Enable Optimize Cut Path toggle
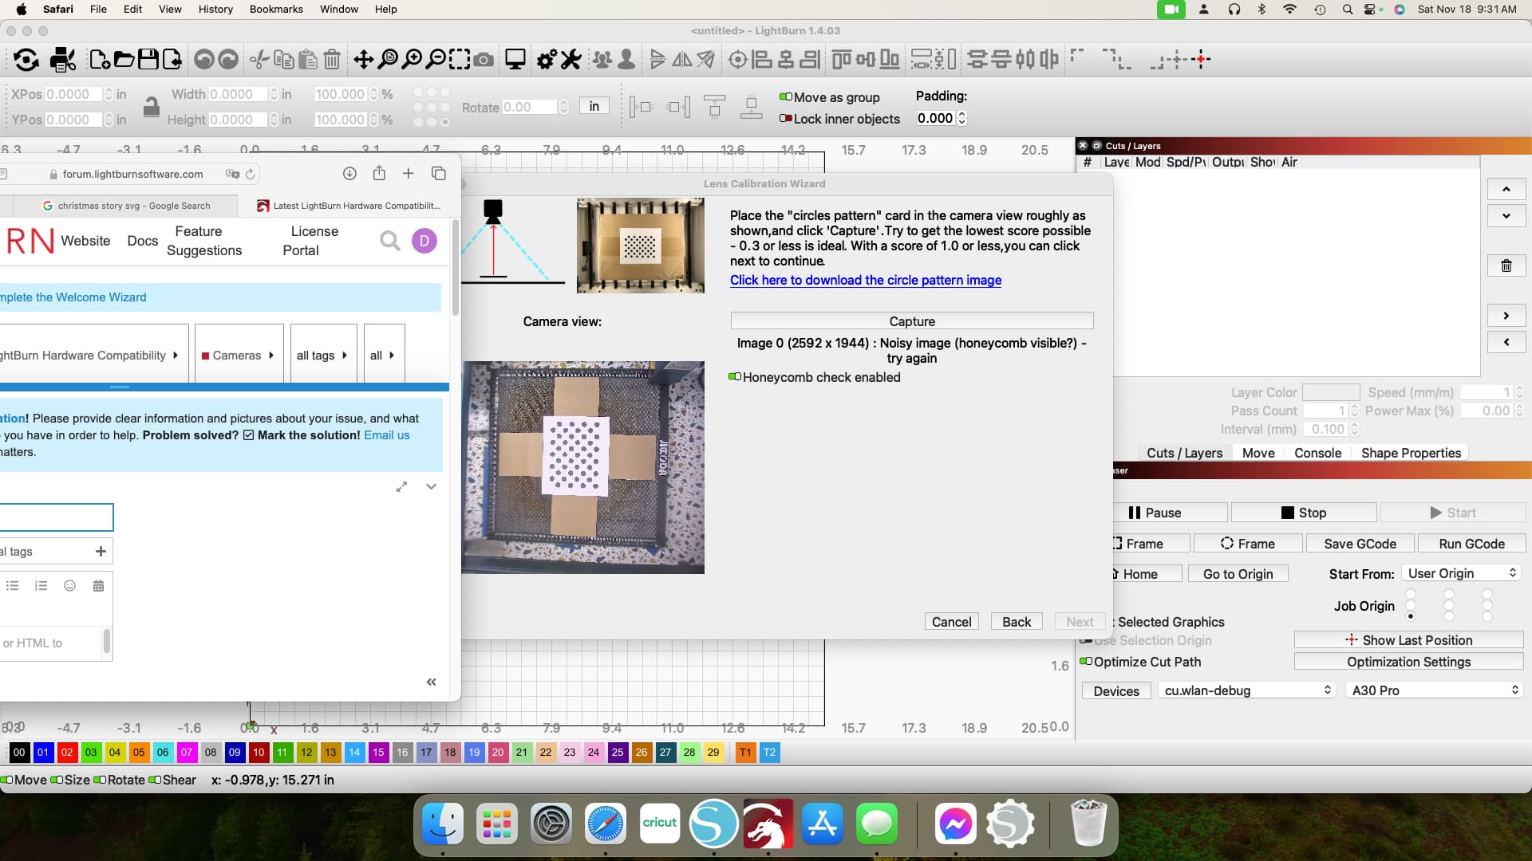The width and height of the screenshot is (1532, 861). point(1086,662)
